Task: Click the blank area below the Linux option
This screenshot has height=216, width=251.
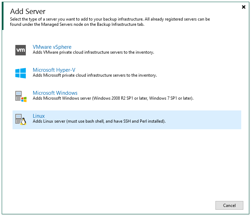Action: 125,160
